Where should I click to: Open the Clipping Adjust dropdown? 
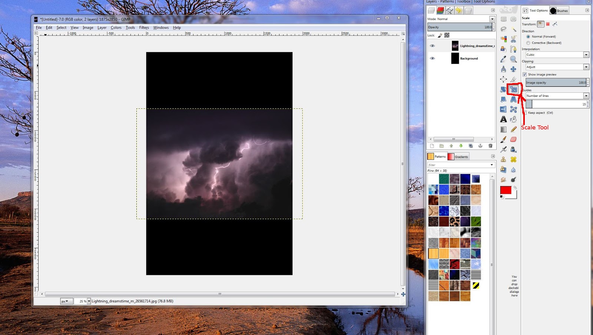(x=586, y=67)
